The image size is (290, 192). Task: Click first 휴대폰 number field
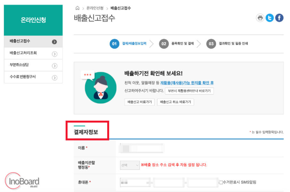coord(135,183)
